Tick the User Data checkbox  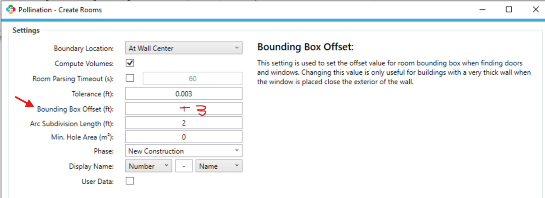click(x=130, y=181)
